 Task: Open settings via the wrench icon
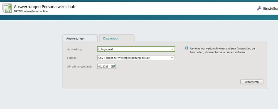tap(259, 8)
